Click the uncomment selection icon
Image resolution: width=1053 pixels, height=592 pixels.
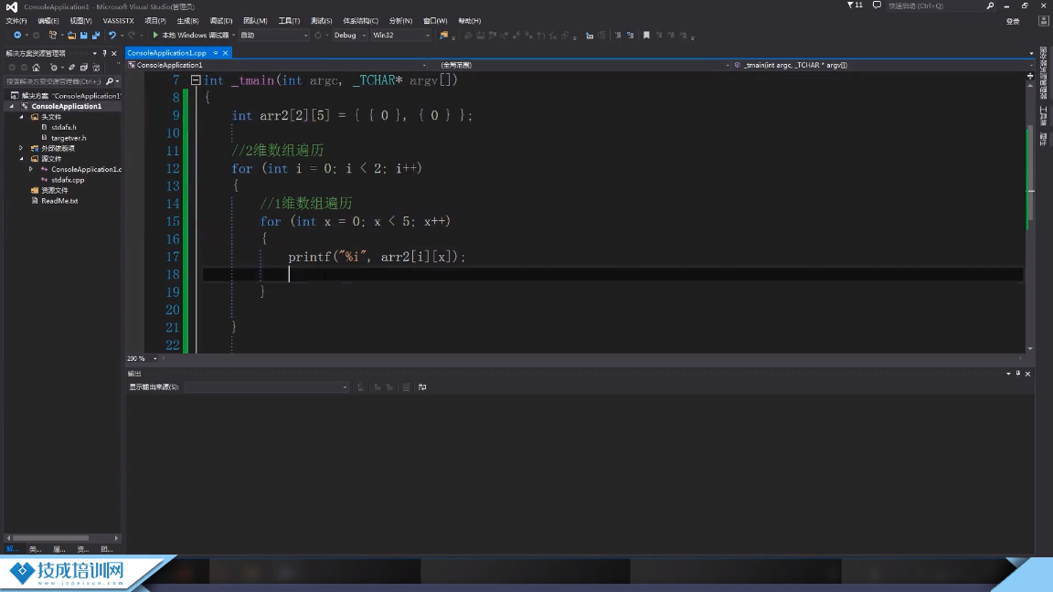tap(630, 35)
